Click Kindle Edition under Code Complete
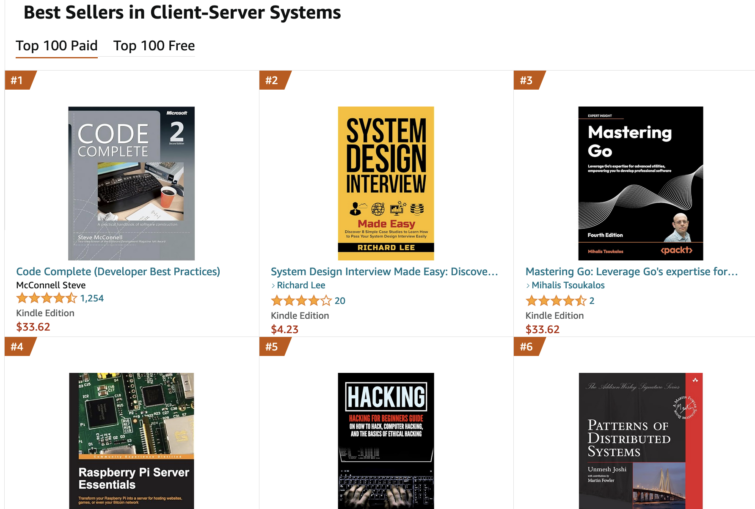The height and width of the screenshot is (509, 755). tap(45, 313)
